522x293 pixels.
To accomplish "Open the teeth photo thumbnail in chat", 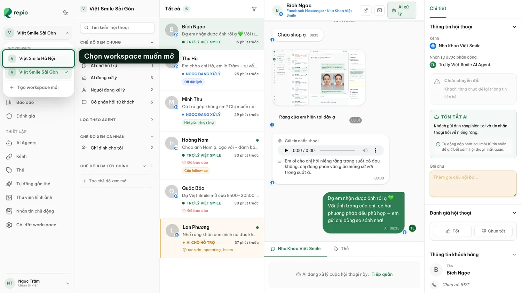I will coord(319,77).
